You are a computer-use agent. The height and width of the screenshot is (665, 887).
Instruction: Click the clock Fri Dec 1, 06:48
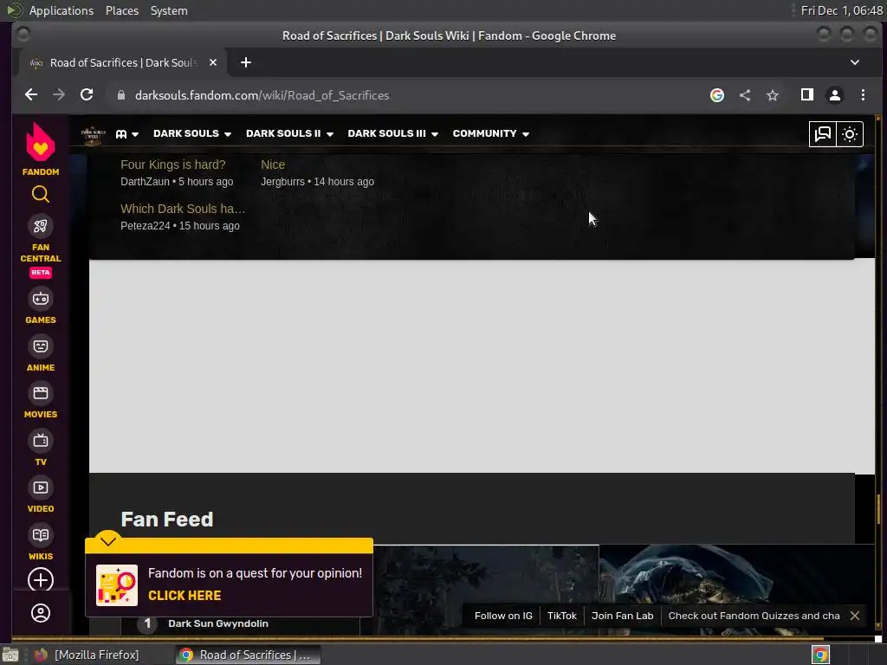tap(841, 10)
